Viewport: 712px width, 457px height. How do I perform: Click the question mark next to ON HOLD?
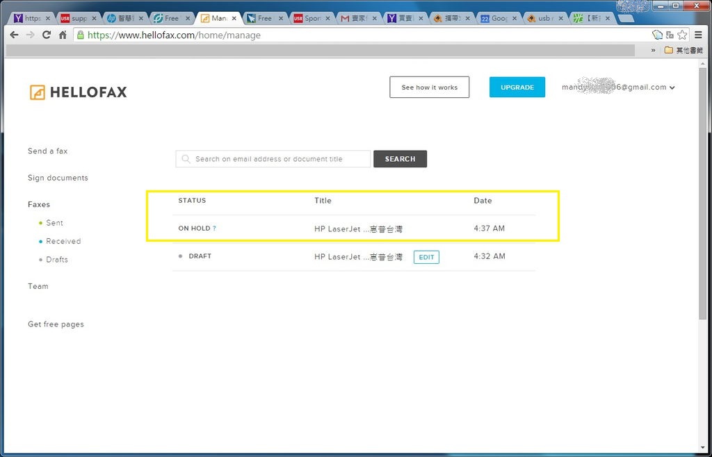pos(214,228)
